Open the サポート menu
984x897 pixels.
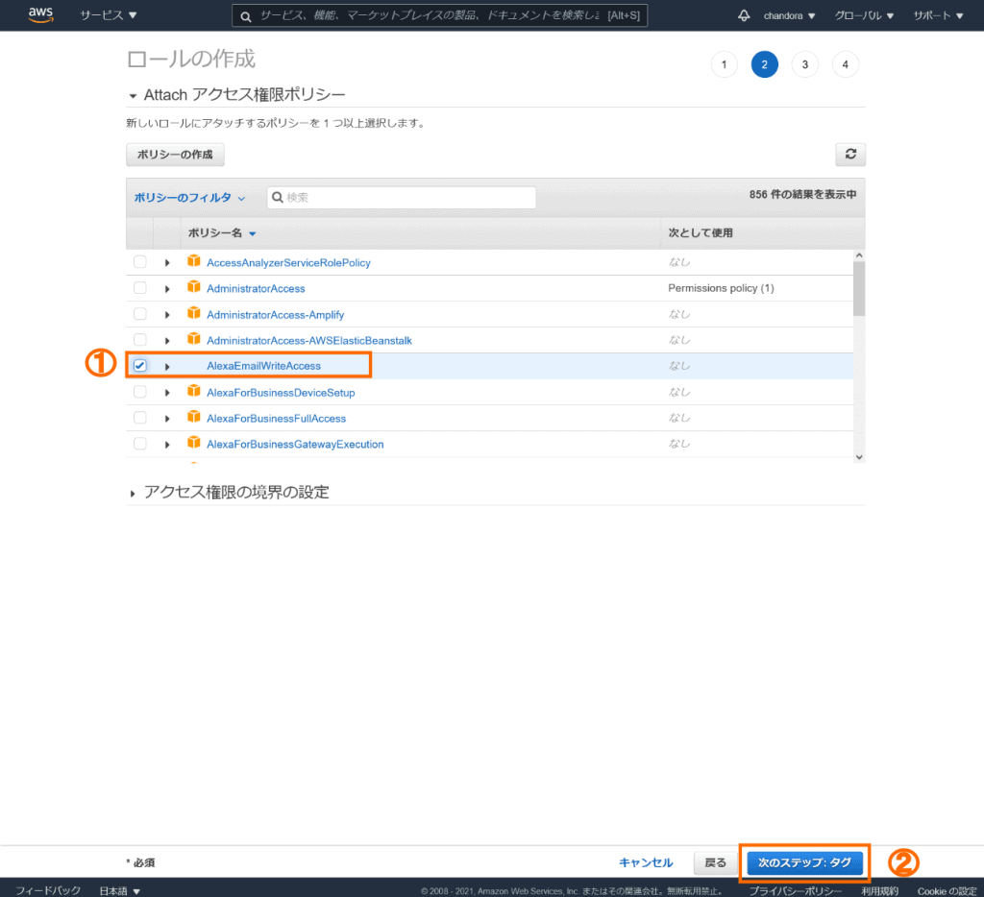[938, 15]
